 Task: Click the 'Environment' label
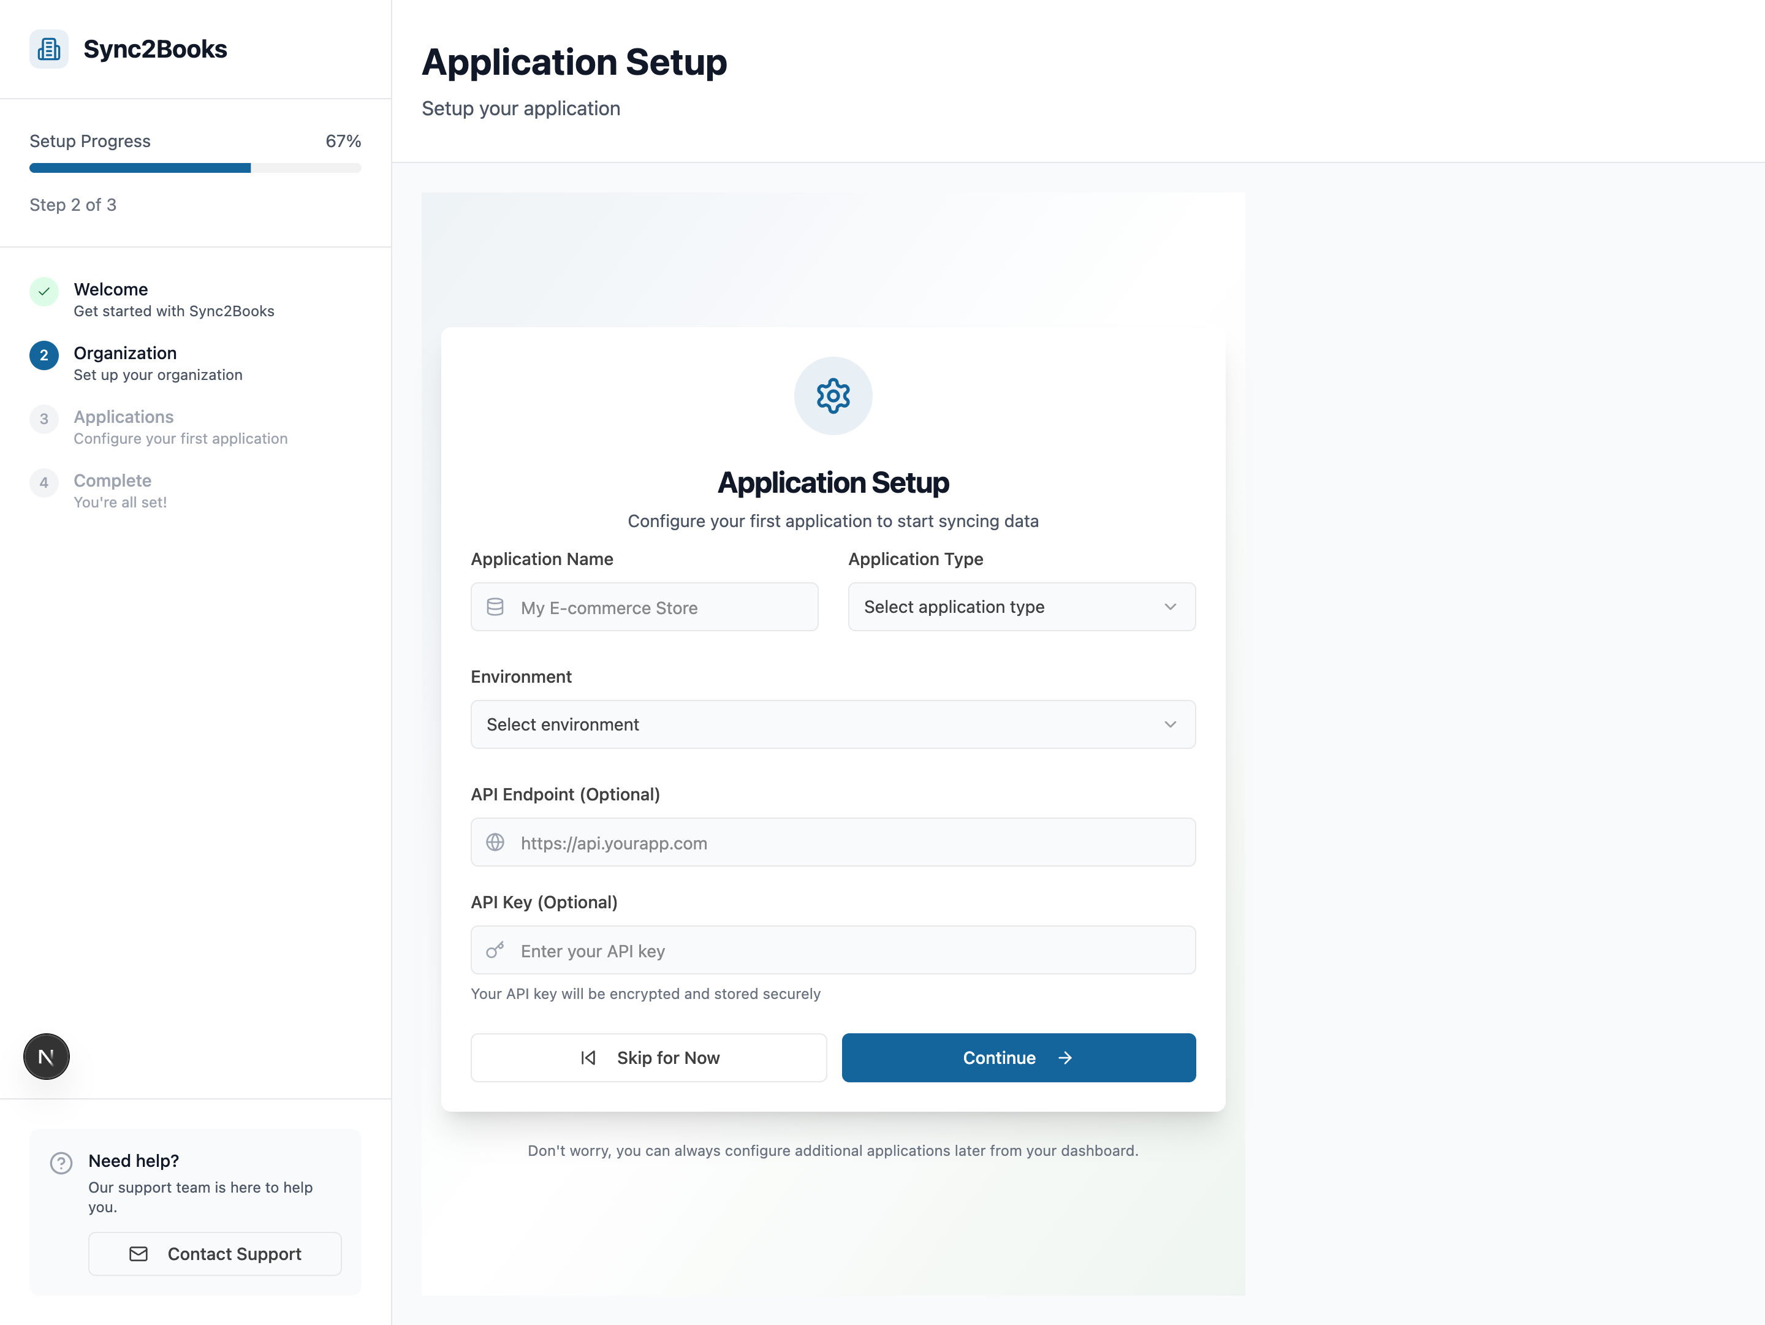(521, 677)
